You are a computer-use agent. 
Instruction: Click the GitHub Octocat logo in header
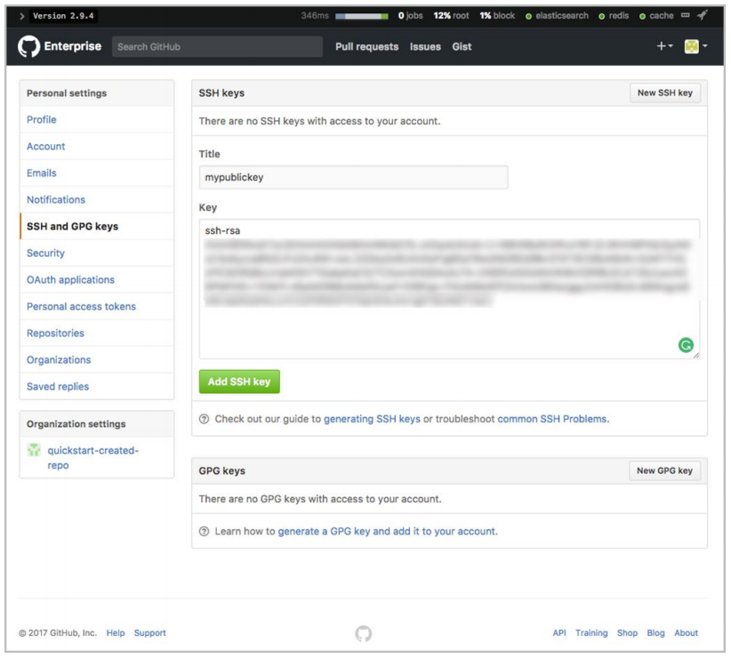(x=28, y=46)
